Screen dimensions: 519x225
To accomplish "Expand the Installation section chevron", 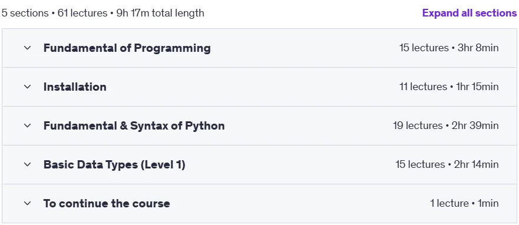I will click(x=28, y=87).
